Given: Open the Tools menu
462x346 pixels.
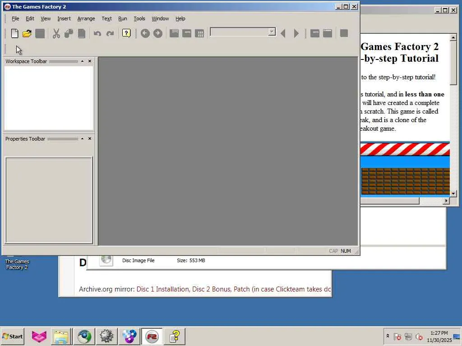Looking at the screenshot, I should point(139,18).
